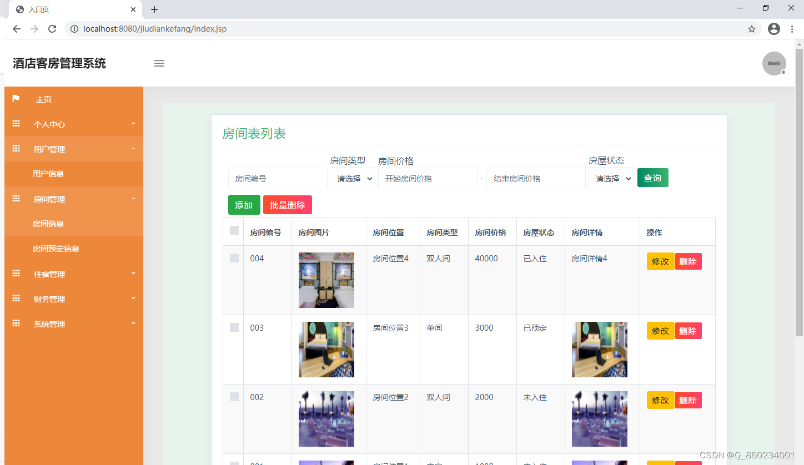The width and height of the screenshot is (804, 465).
Task: Click the 房间价格 column header
Action: [490, 232]
